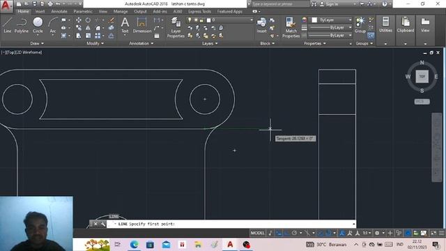446x251 pixels.
Task: Click Match Properties tool
Action: (291, 27)
